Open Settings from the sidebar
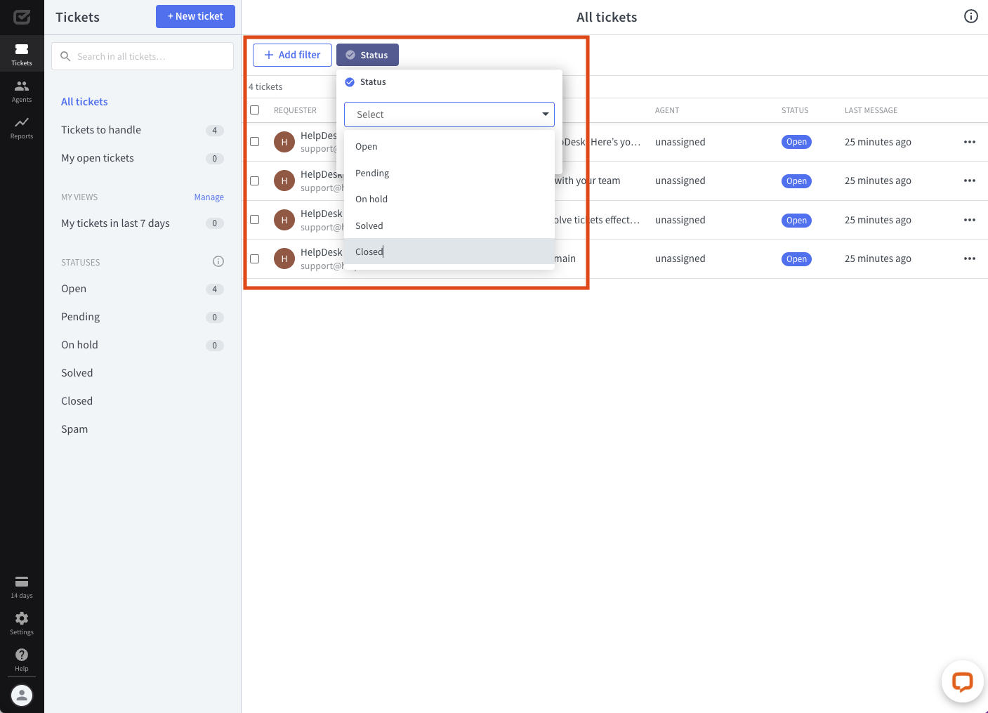Image resolution: width=988 pixels, height=713 pixels. click(x=22, y=623)
